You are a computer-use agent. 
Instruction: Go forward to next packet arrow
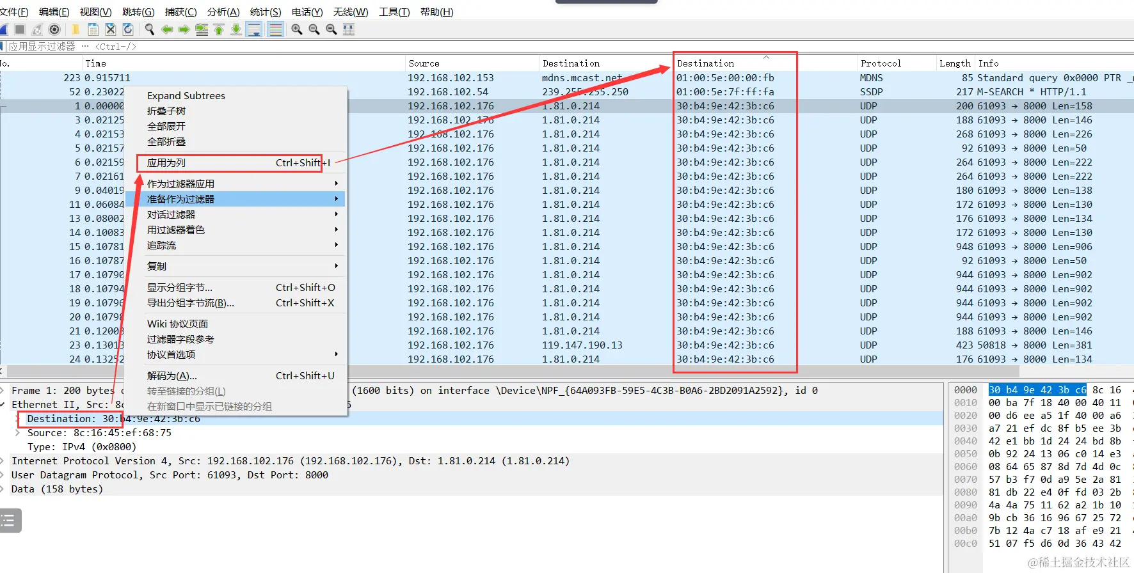point(184,29)
